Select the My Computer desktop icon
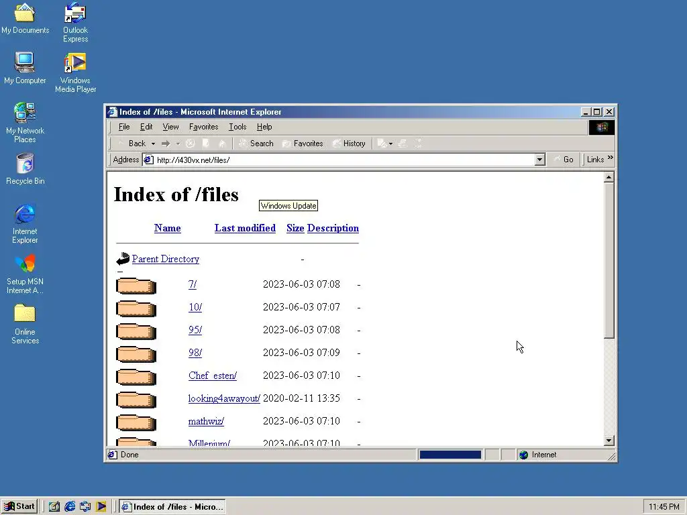Screen dimensions: 687x515 point(25,68)
